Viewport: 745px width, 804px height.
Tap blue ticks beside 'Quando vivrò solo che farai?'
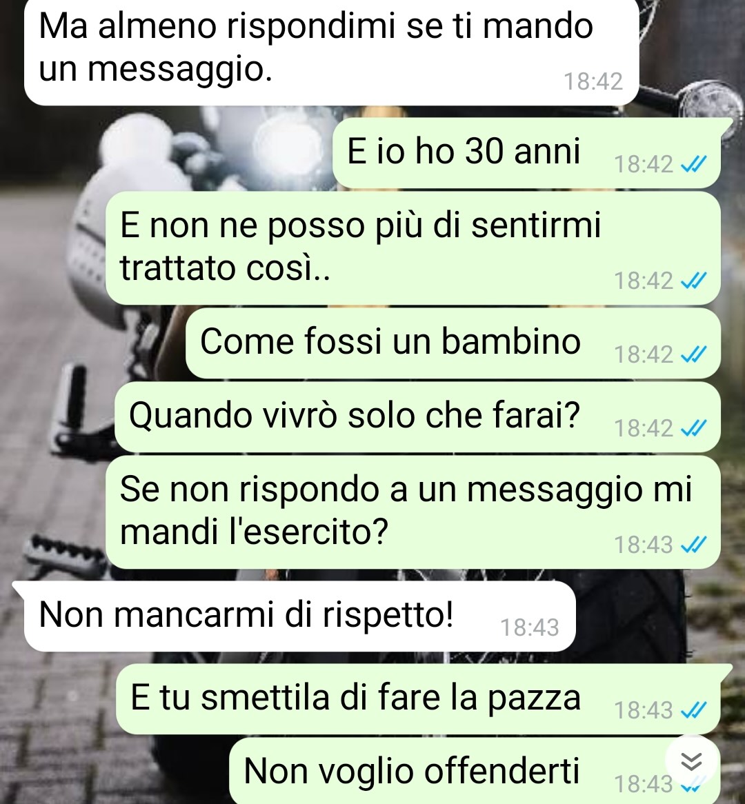(694, 428)
